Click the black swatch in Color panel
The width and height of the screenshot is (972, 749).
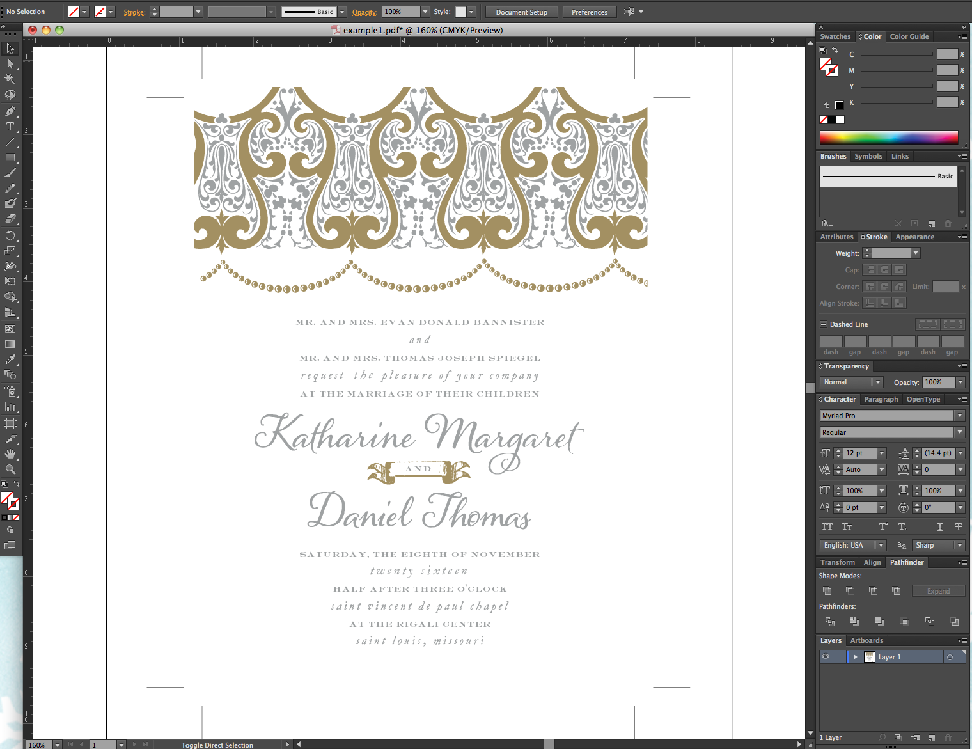click(832, 120)
